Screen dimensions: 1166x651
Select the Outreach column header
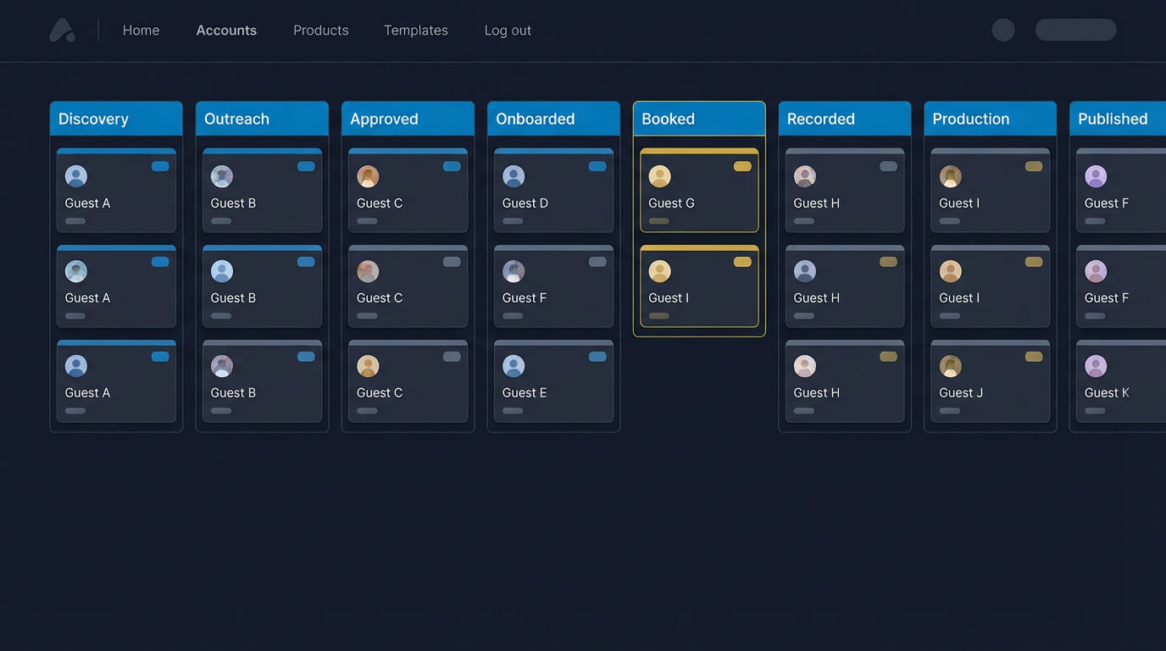point(262,119)
